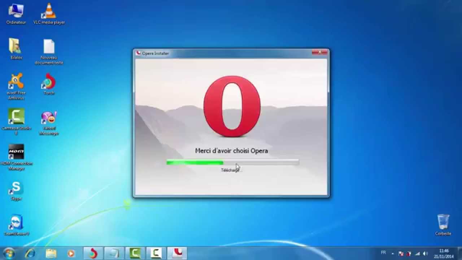Open network signal icon in tray
Viewport: 462px width, 260px height.
coord(418,253)
